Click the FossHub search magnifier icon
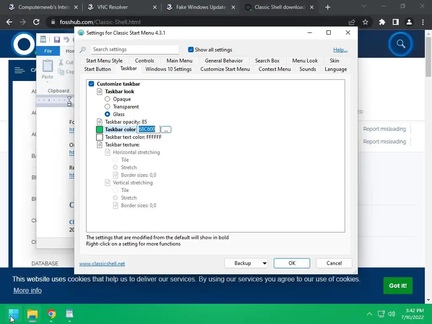Viewport: 432px width, 324px height. (401, 44)
